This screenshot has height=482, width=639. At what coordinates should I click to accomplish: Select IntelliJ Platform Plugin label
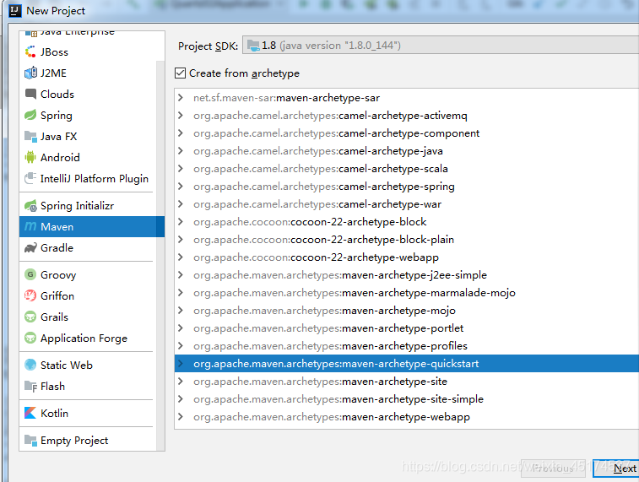pyautogui.click(x=95, y=178)
